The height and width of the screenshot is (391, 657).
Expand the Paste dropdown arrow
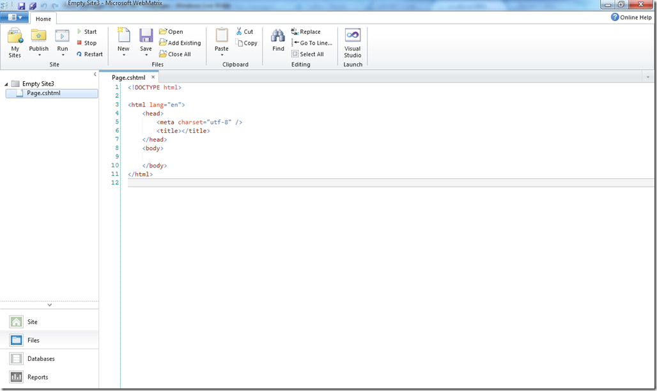pos(222,55)
